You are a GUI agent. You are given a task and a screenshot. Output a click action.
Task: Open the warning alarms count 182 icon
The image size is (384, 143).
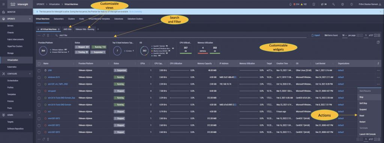[304, 4]
